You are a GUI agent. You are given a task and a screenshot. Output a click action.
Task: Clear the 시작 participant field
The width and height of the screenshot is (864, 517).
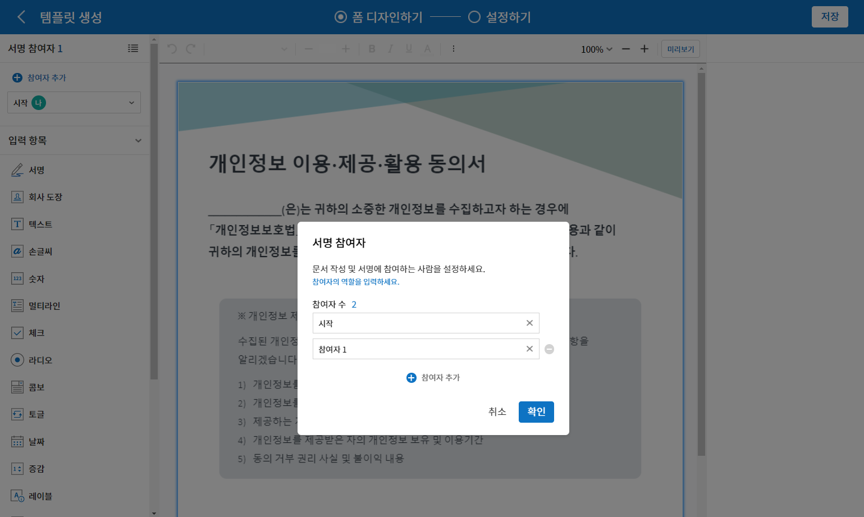529,323
